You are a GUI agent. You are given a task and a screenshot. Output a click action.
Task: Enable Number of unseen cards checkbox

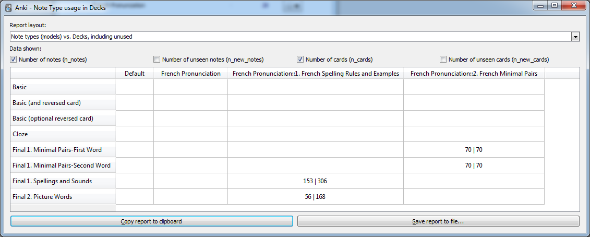pyautogui.click(x=443, y=60)
